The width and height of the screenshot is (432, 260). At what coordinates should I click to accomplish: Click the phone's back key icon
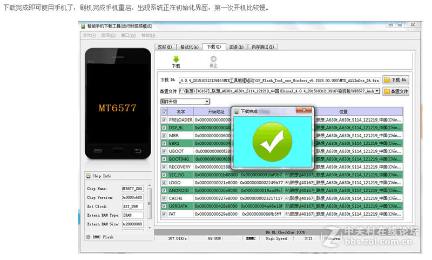(x=138, y=151)
